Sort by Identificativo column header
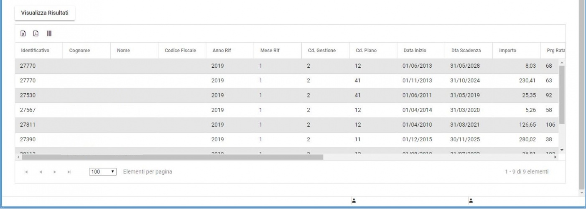This screenshot has width=586, height=209. tap(35, 51)
